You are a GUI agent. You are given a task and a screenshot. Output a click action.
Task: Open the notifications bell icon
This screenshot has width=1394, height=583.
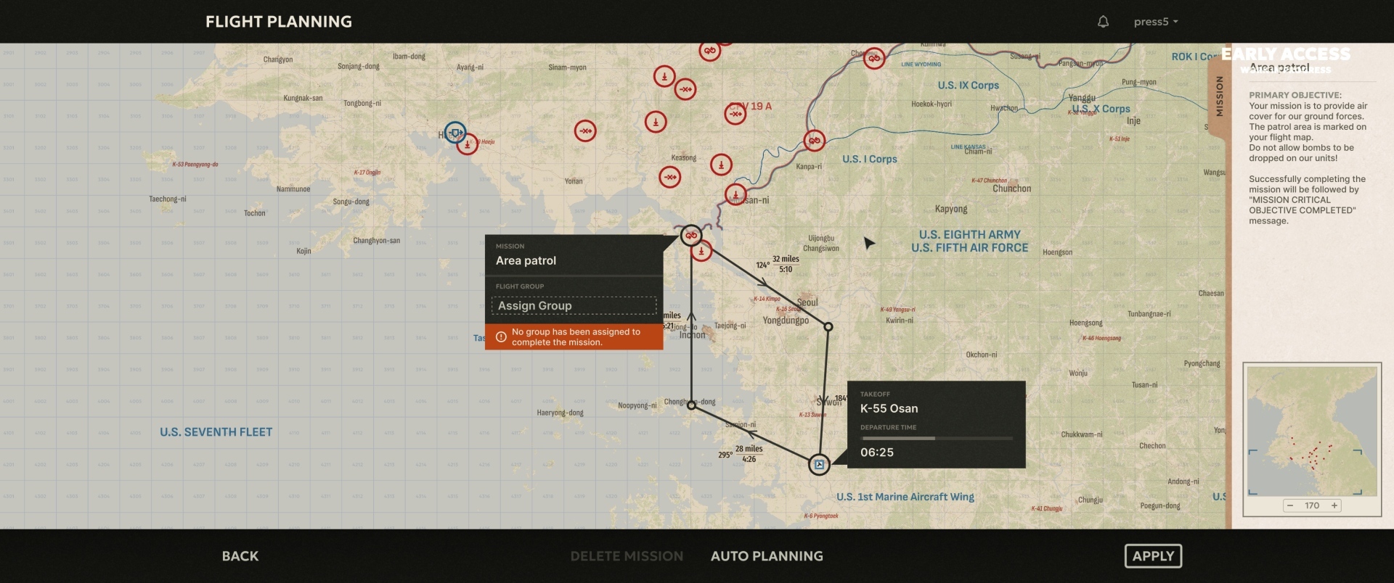(x=1103, y=22)
